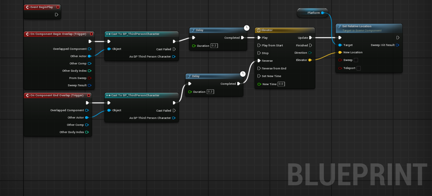The image size is (432, 196).
Task: Click Stop pin on Elevator timeline
Action: 259,53
